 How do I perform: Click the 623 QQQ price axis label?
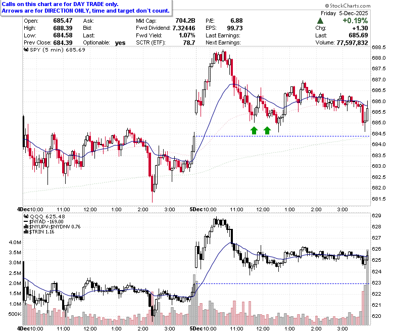376,283
